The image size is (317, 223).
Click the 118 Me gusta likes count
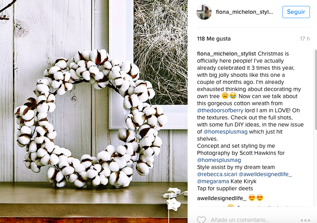(214, 39)
